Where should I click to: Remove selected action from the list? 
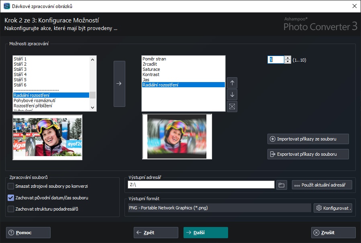click(x=232, y=106)
